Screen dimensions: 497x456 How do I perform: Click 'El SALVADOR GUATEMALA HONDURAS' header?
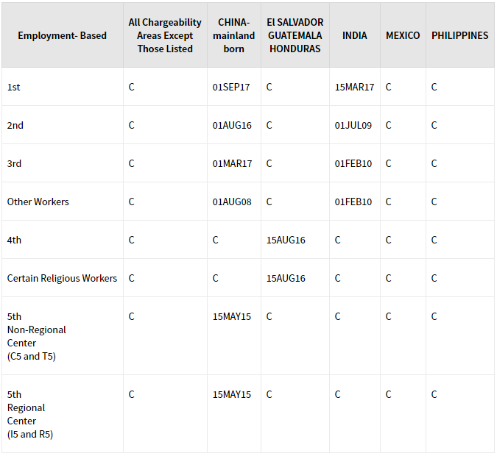point(295,35)
